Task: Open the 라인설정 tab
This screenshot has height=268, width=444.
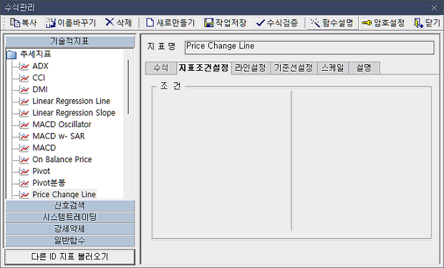Action: [x=251, y=68]
